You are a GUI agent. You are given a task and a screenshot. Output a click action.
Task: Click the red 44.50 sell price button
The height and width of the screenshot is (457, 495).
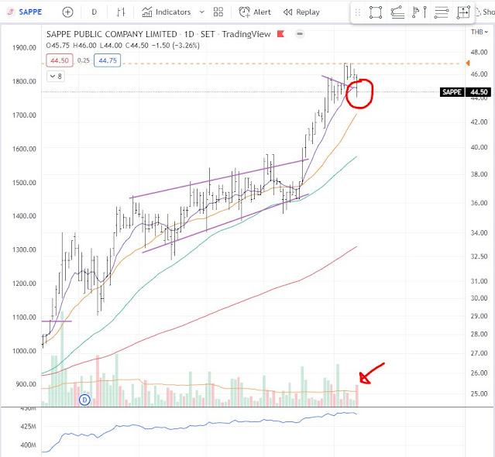(x=60, y=60)
